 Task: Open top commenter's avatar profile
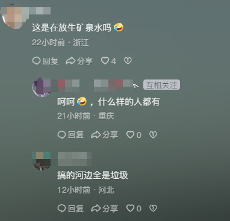(x=13, y=17)
